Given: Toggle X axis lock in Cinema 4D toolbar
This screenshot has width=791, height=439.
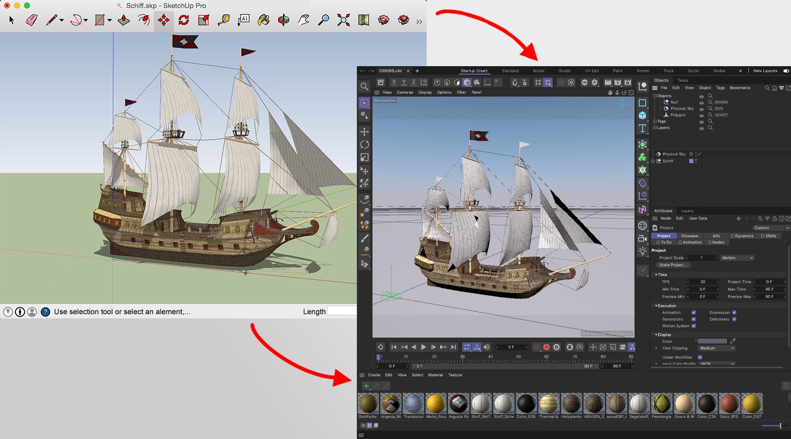Looking at the screenshot, I should tap(394, 82).
